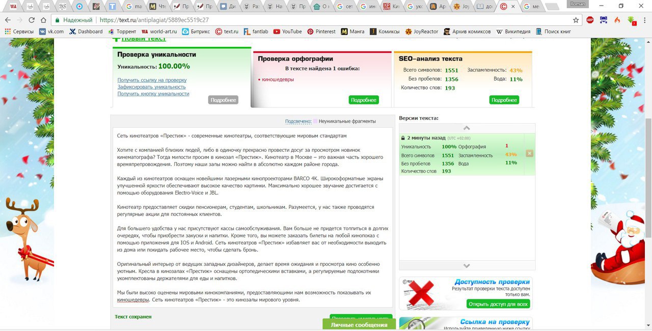
Task: Open the Манга bookmark
Action: coord(352,31)
